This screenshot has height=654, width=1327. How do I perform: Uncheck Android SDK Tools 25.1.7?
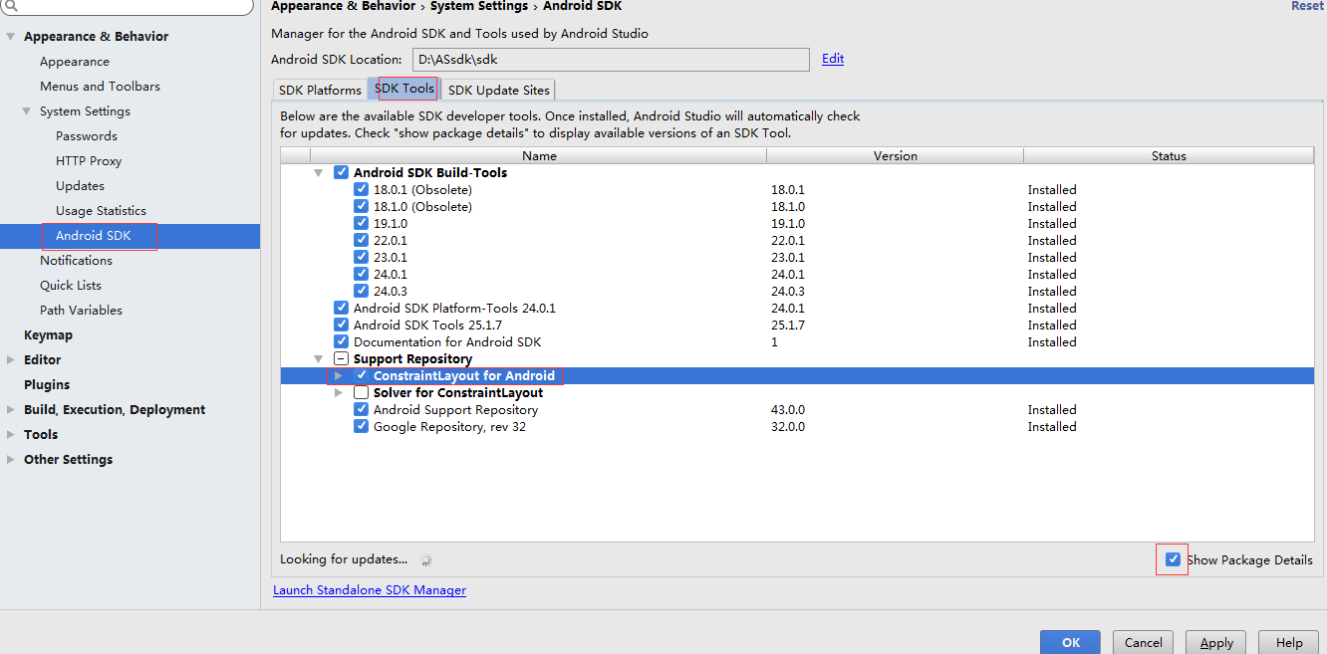[341, 325]
